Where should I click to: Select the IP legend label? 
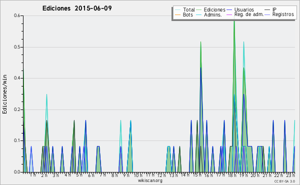point(274,9)
